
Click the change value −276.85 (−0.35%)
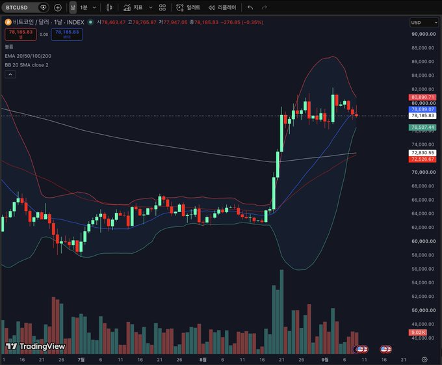pyautogui.click(x=242, y=22)
